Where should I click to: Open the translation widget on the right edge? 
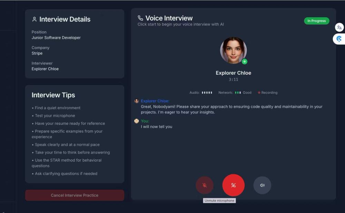(x=339, y=27)
